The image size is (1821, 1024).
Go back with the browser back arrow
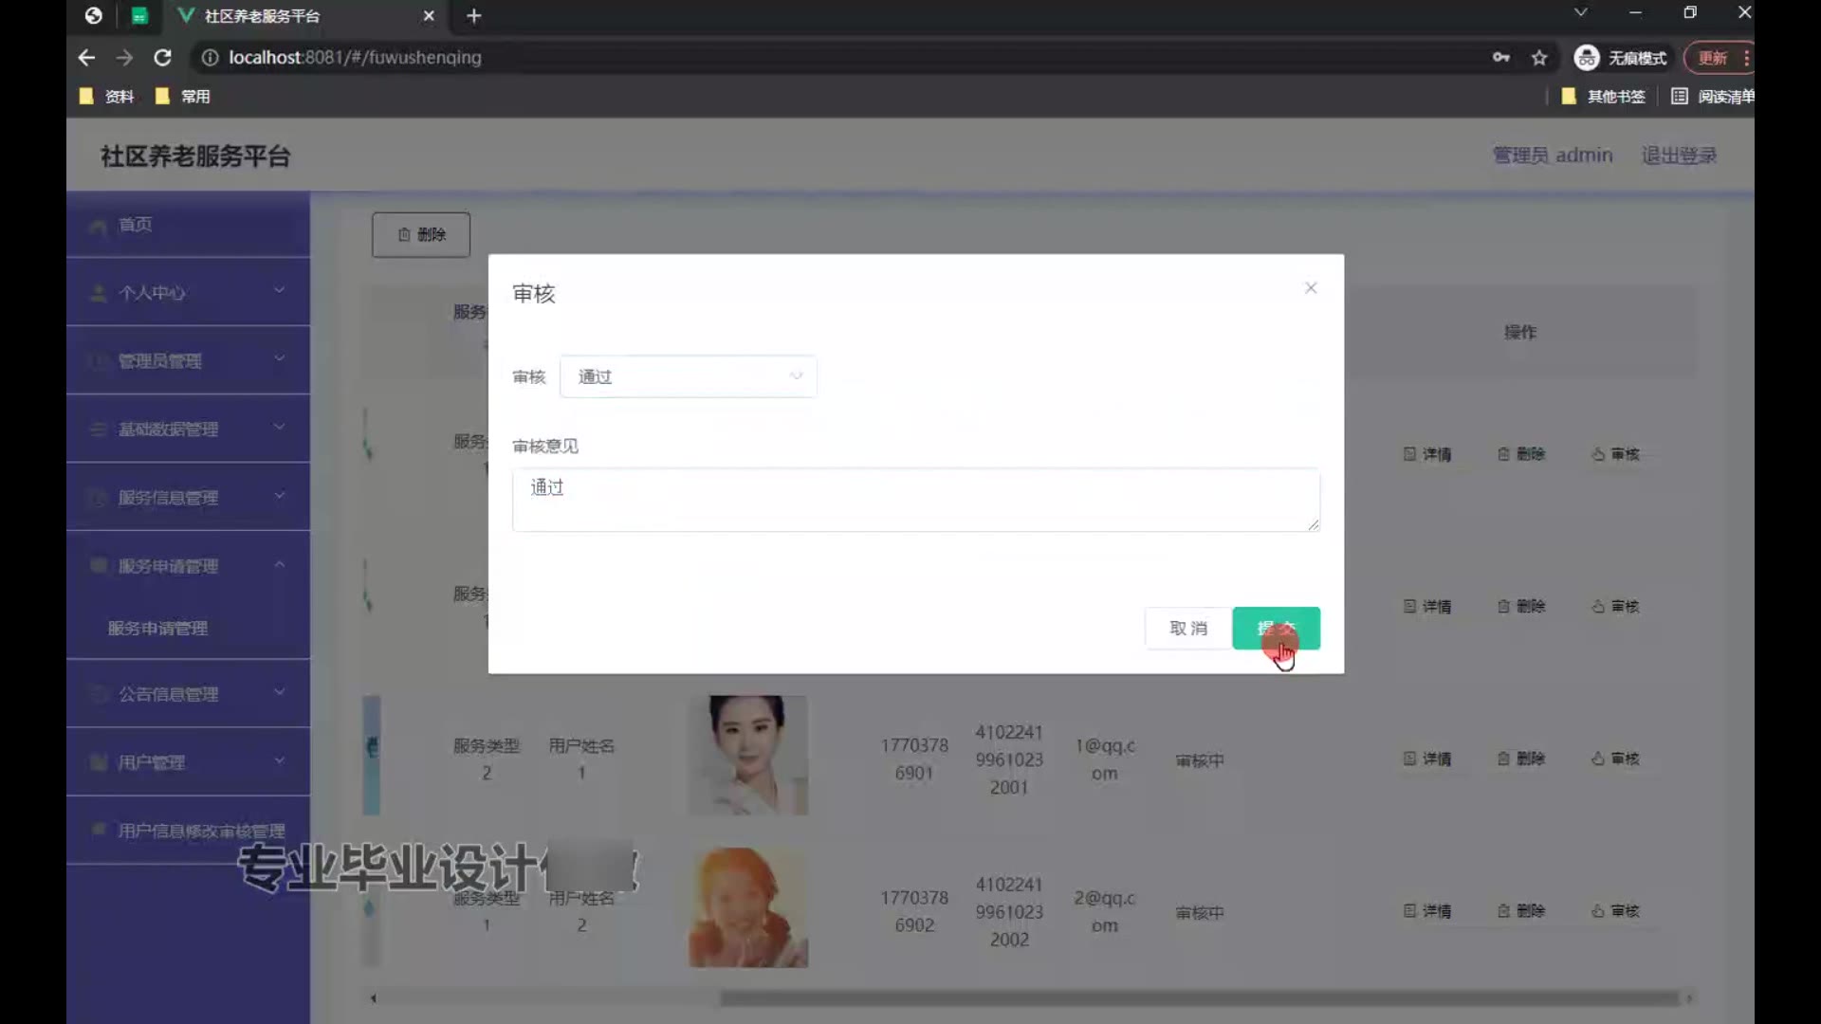[86, 57]
